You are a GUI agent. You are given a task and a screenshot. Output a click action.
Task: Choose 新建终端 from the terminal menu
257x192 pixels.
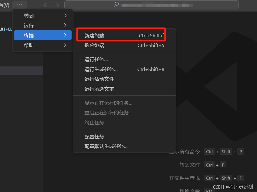(124, 35)
